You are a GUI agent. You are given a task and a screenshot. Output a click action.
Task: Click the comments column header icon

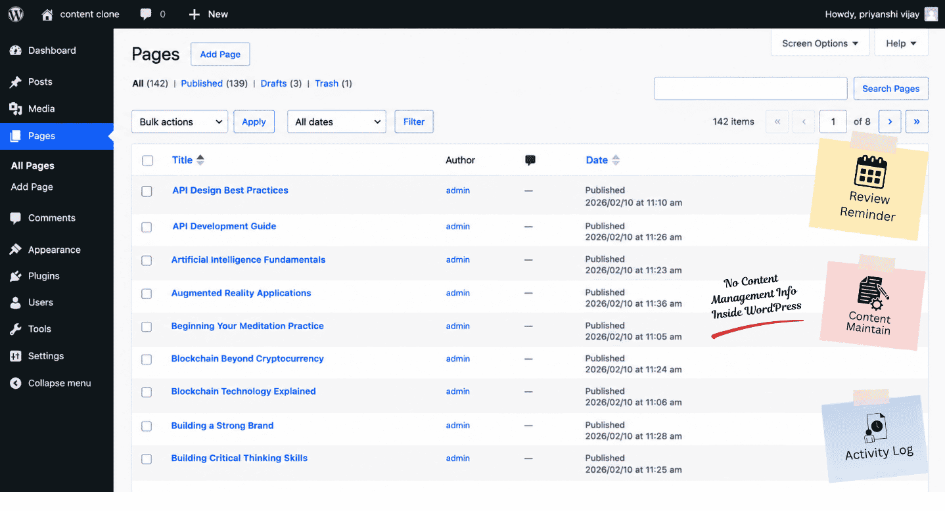pos(530,160)
